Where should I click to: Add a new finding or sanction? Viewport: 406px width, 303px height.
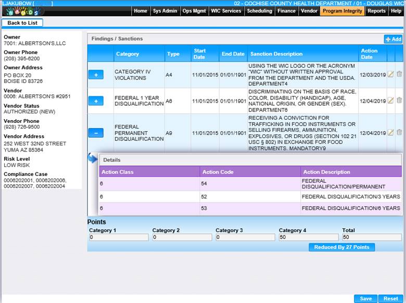click(x=393, y=39)
